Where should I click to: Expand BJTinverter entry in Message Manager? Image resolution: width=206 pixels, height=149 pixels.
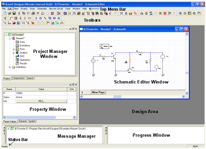pyautogui.click(x=8, y=129)
